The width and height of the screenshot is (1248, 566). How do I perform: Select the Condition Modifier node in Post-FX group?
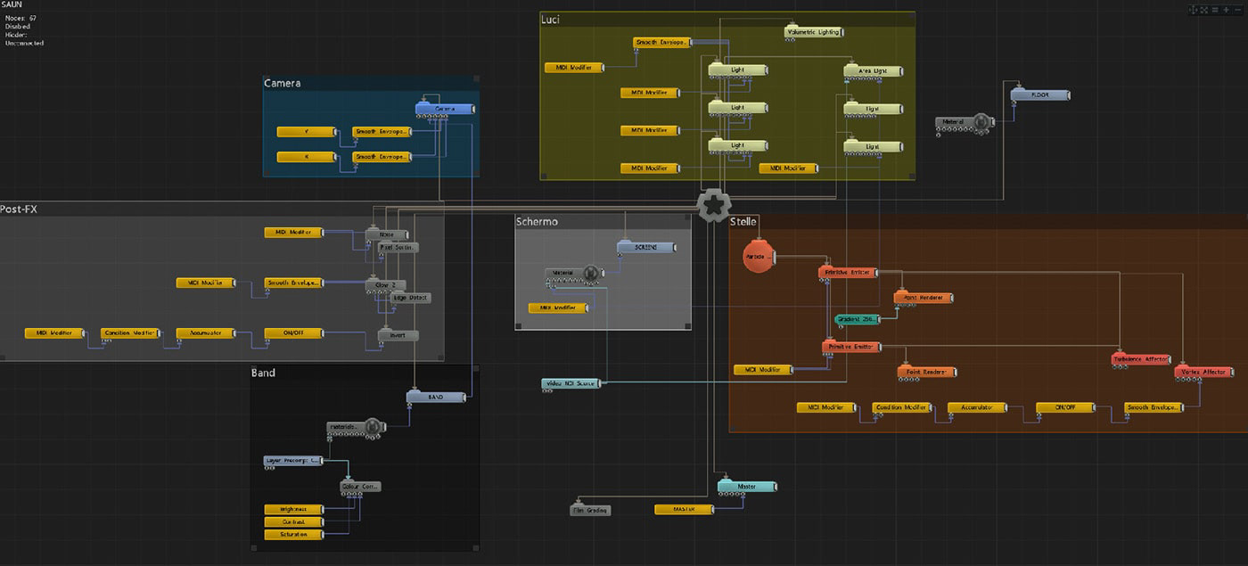pos(130,333)
